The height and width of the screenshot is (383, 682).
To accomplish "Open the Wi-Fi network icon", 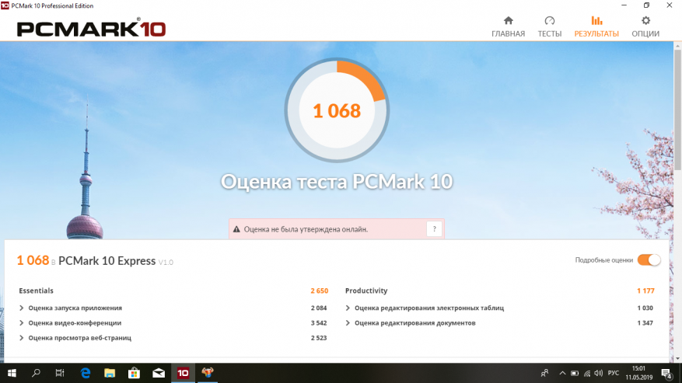I will [587, 373].
